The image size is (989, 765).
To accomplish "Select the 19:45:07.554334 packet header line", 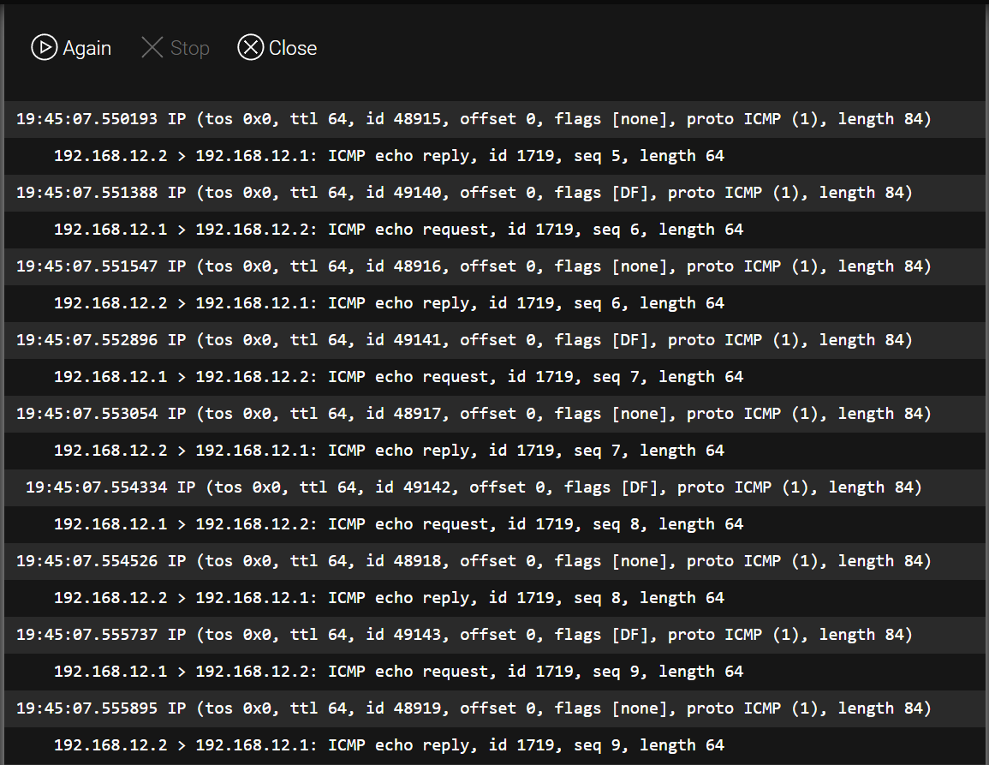I will coord(495,487).
